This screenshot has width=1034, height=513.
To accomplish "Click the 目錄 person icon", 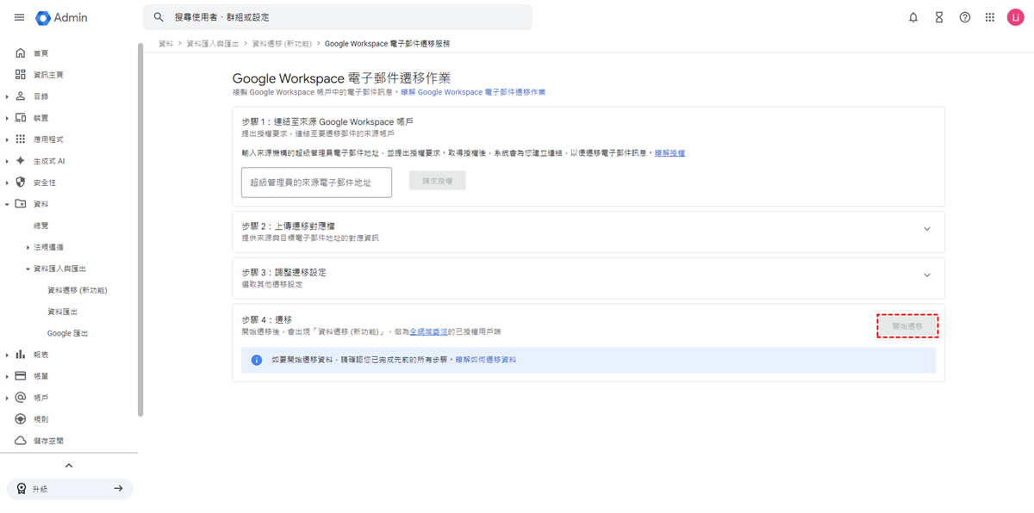I will point(21,96).
